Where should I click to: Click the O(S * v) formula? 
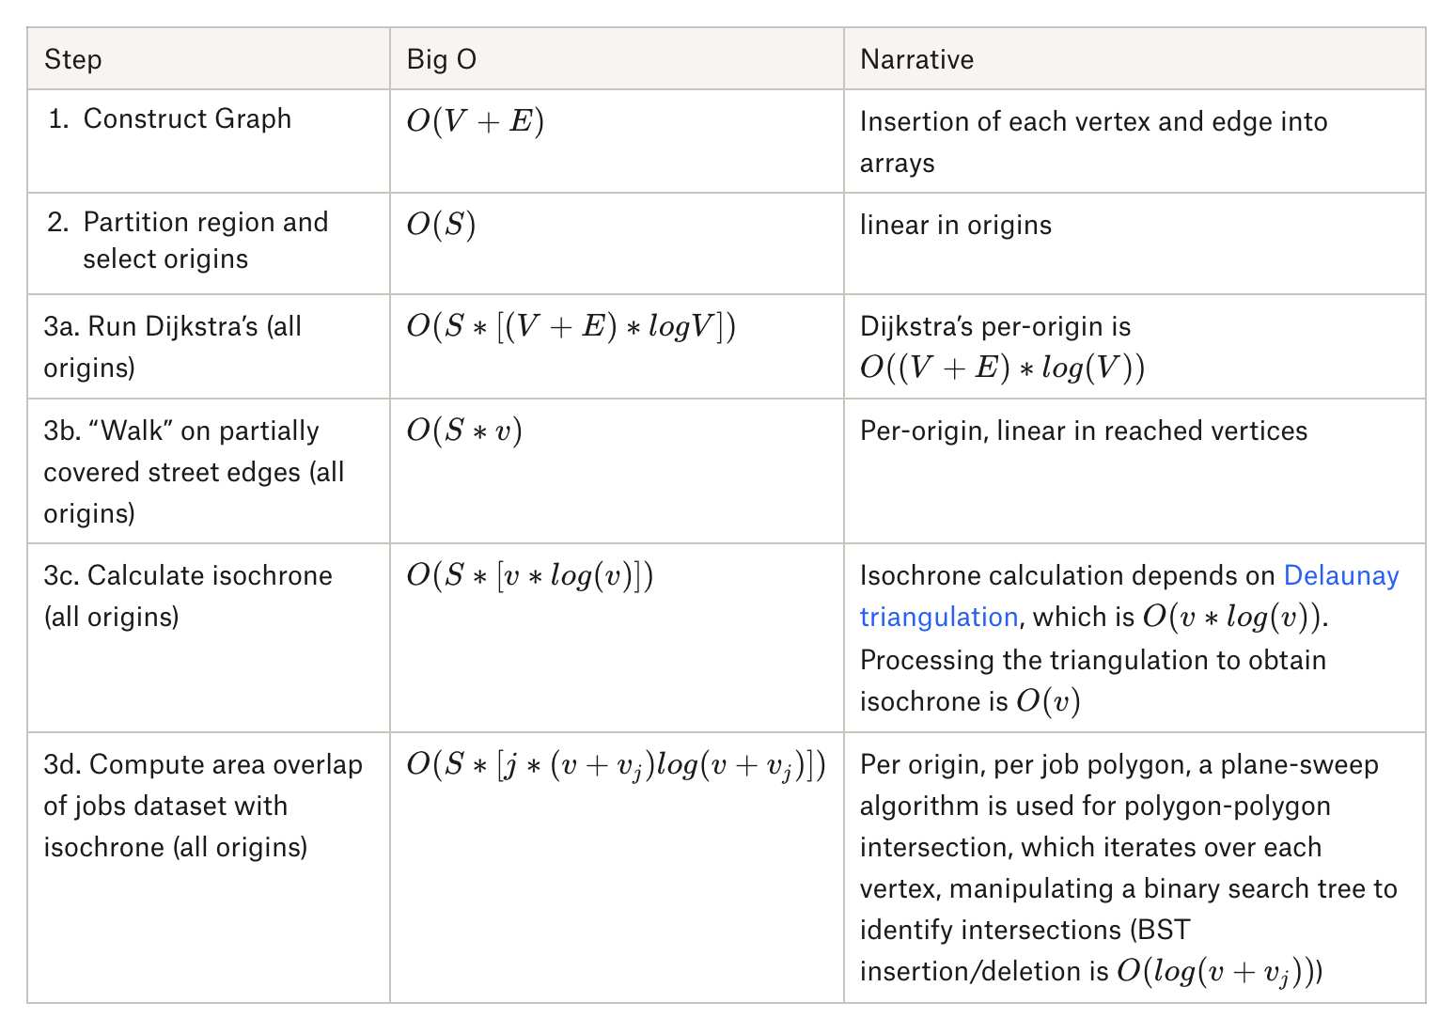(x=464, y=431)
